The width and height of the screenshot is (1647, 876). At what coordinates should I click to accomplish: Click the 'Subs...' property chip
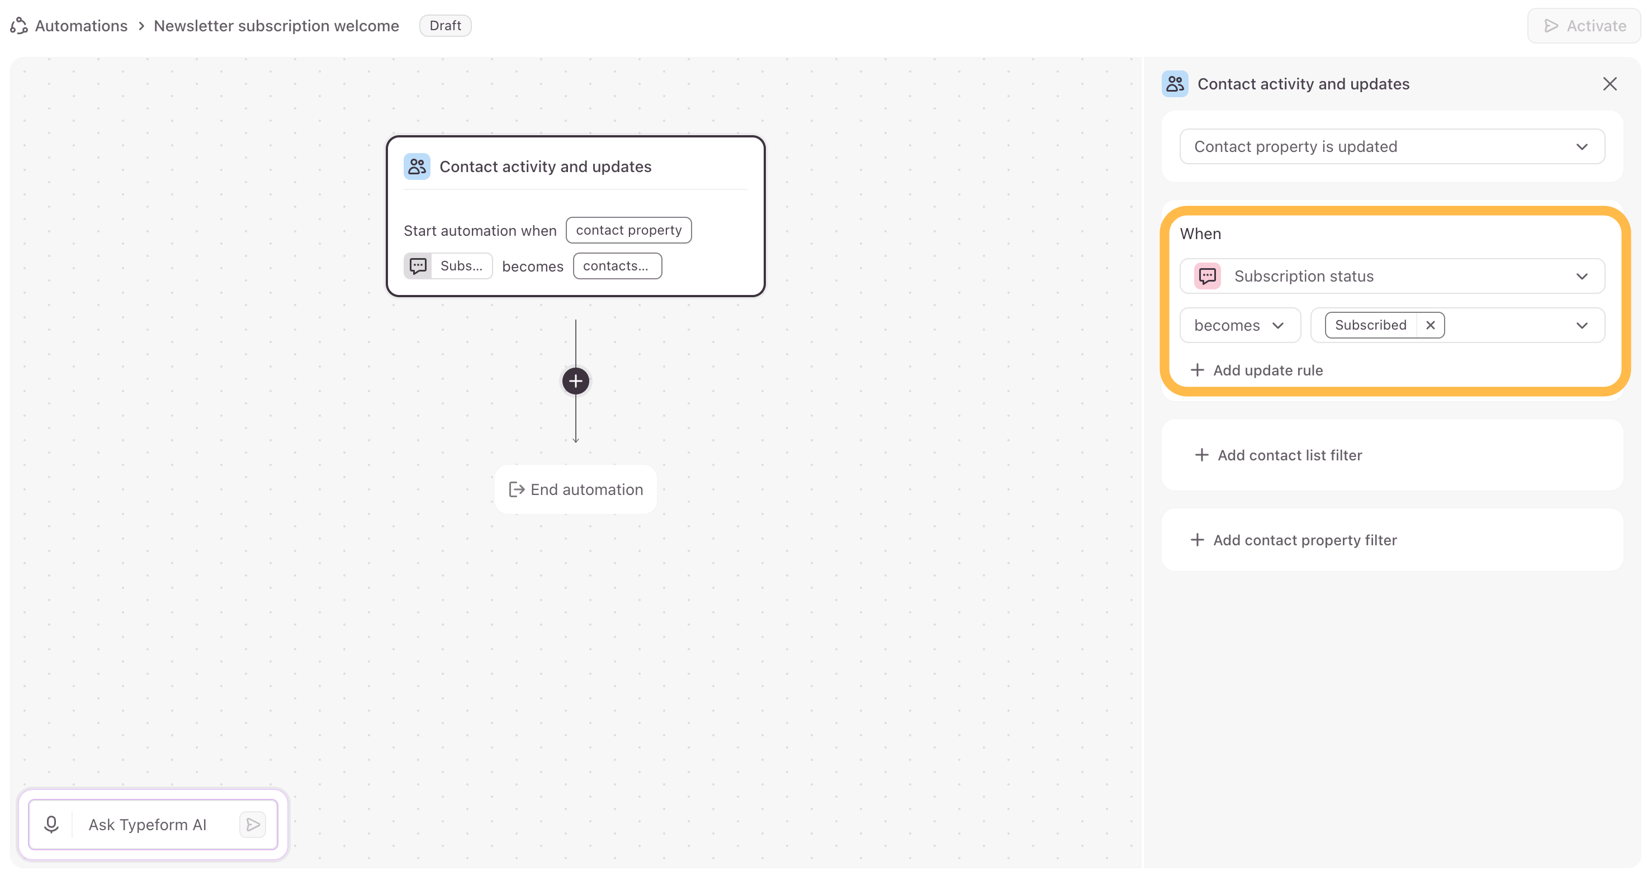tap(448, 266)
